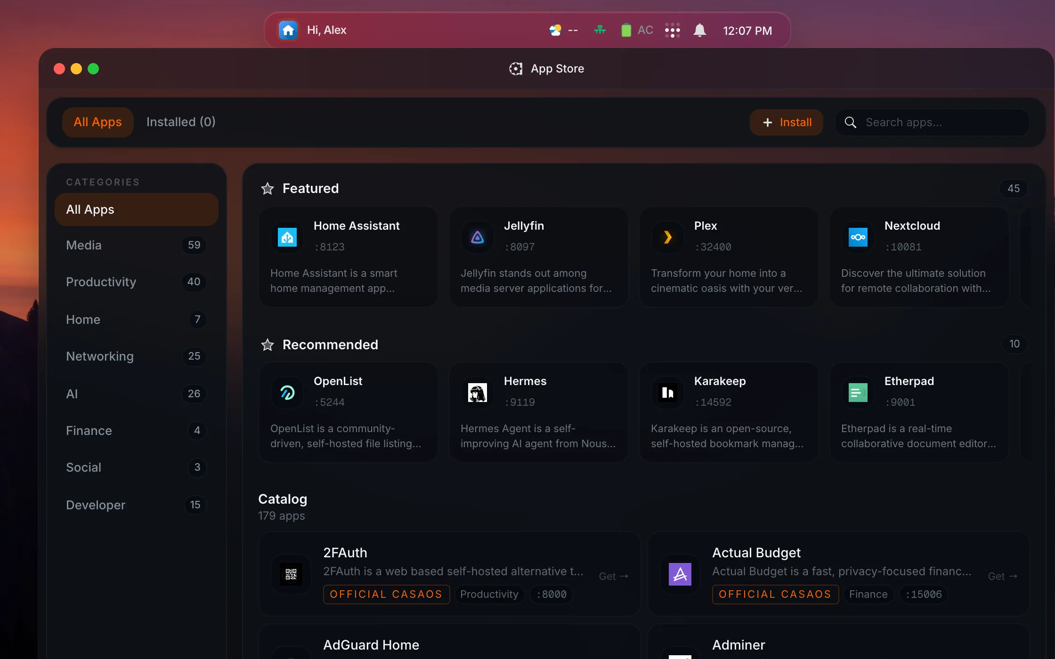Select the All Apps top tab
Viewport: 1055px width, 659px height.
tap(98, 122)
